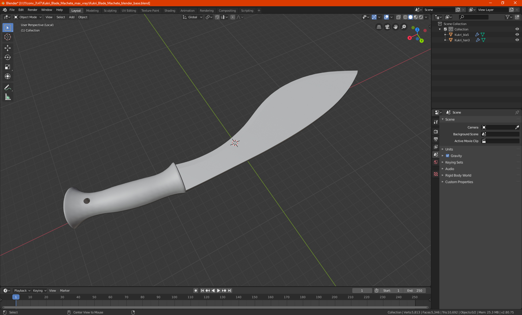Viewport: 522px width, 315px height.
Task: Select the Rotate tool
Action: point(8,58)
